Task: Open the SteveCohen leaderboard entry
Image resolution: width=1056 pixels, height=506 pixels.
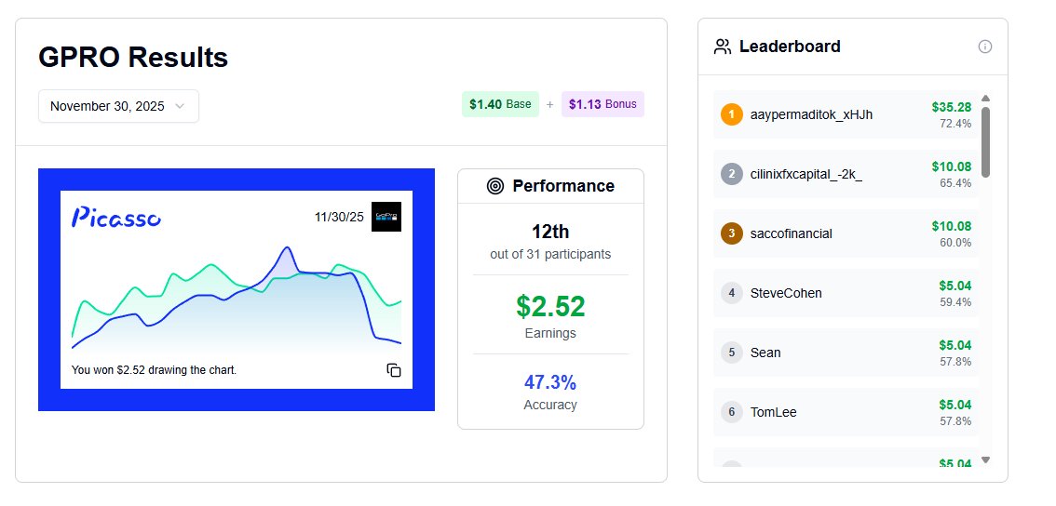Action: pyautogui.click(x=846, y=293)
